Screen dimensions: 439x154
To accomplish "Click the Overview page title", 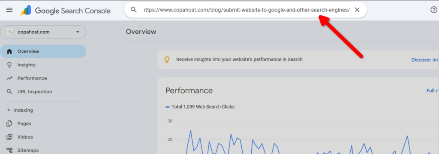I will click(141, 32).
